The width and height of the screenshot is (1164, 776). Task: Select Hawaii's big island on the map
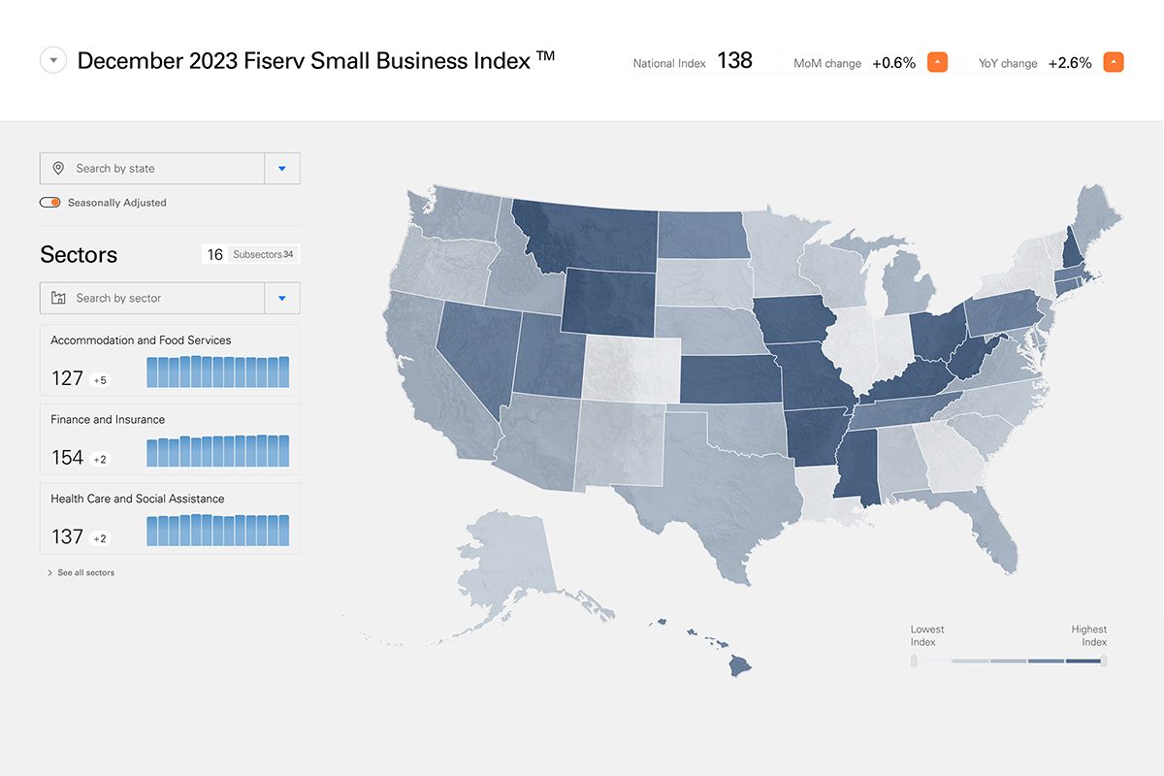(740, 664)
